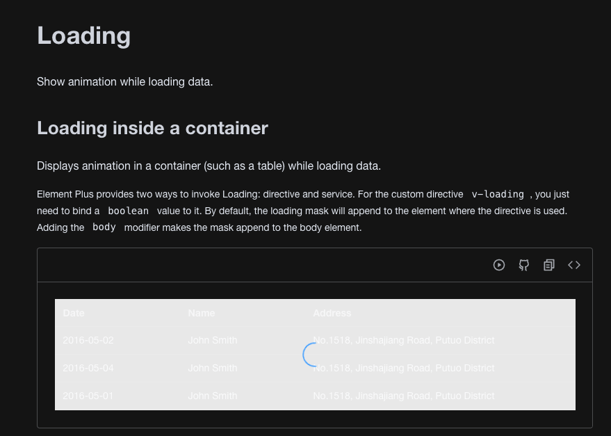Click the "boolean" inline code

click(x=128, y=211)
